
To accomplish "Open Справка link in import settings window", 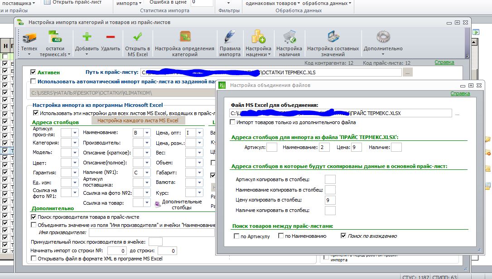I will click(x=444, y=62).
